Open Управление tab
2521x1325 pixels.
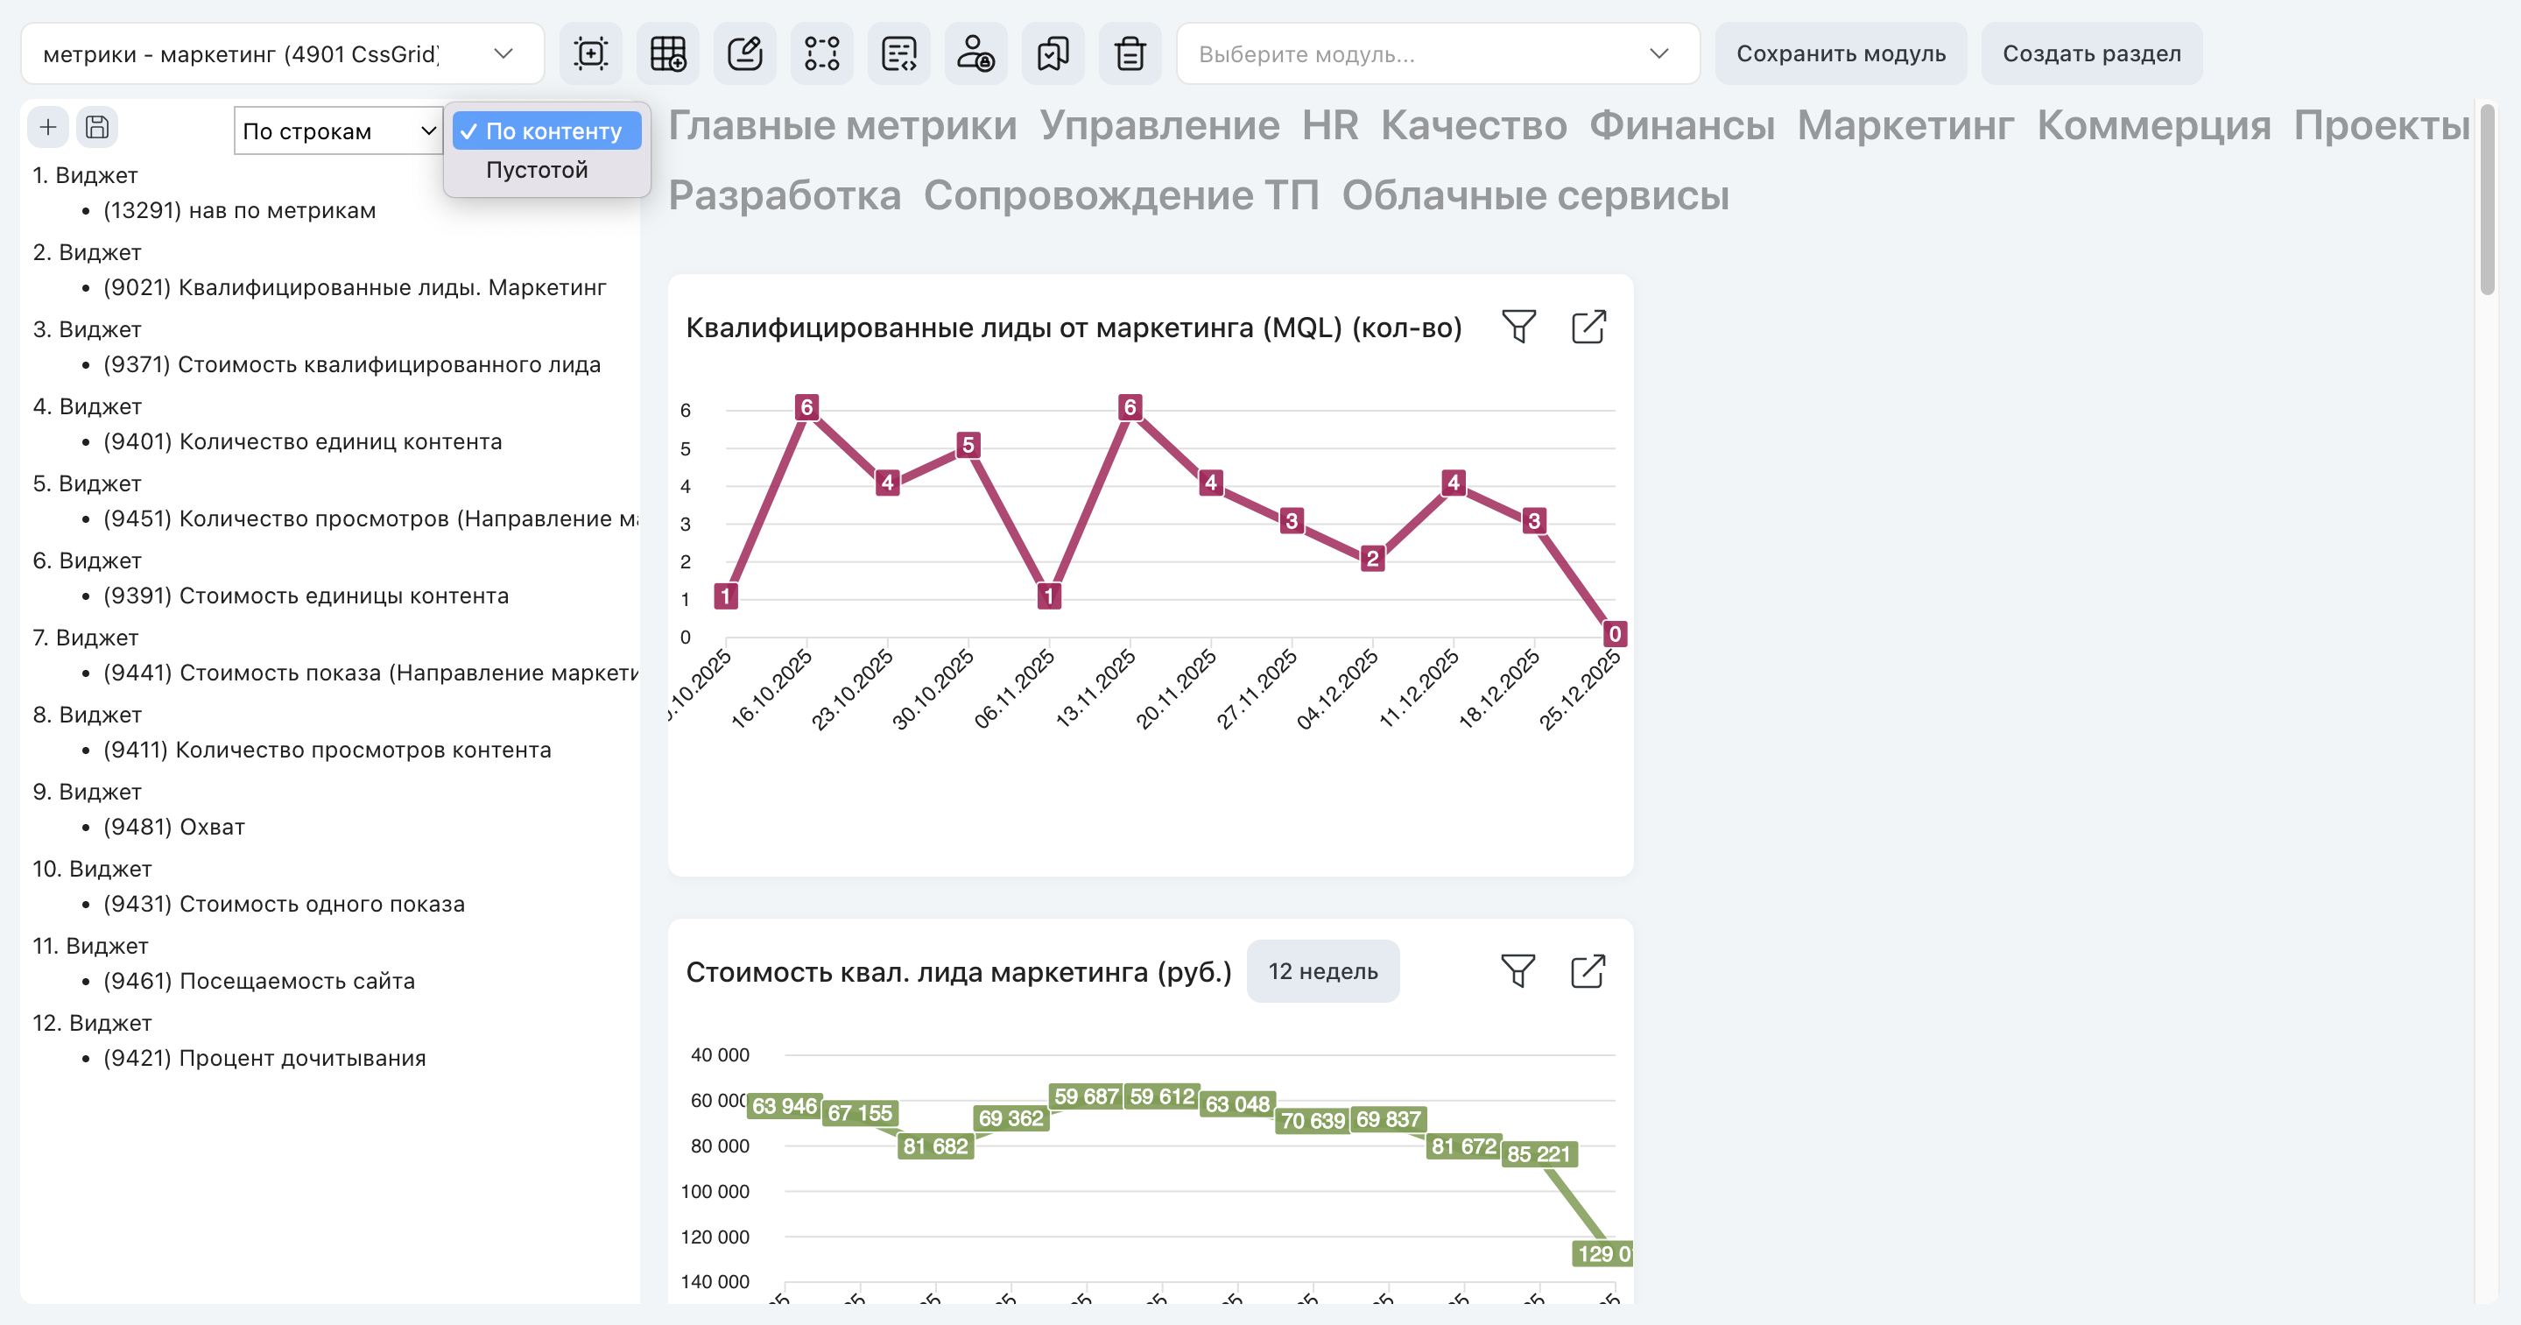pos(1158,125)
